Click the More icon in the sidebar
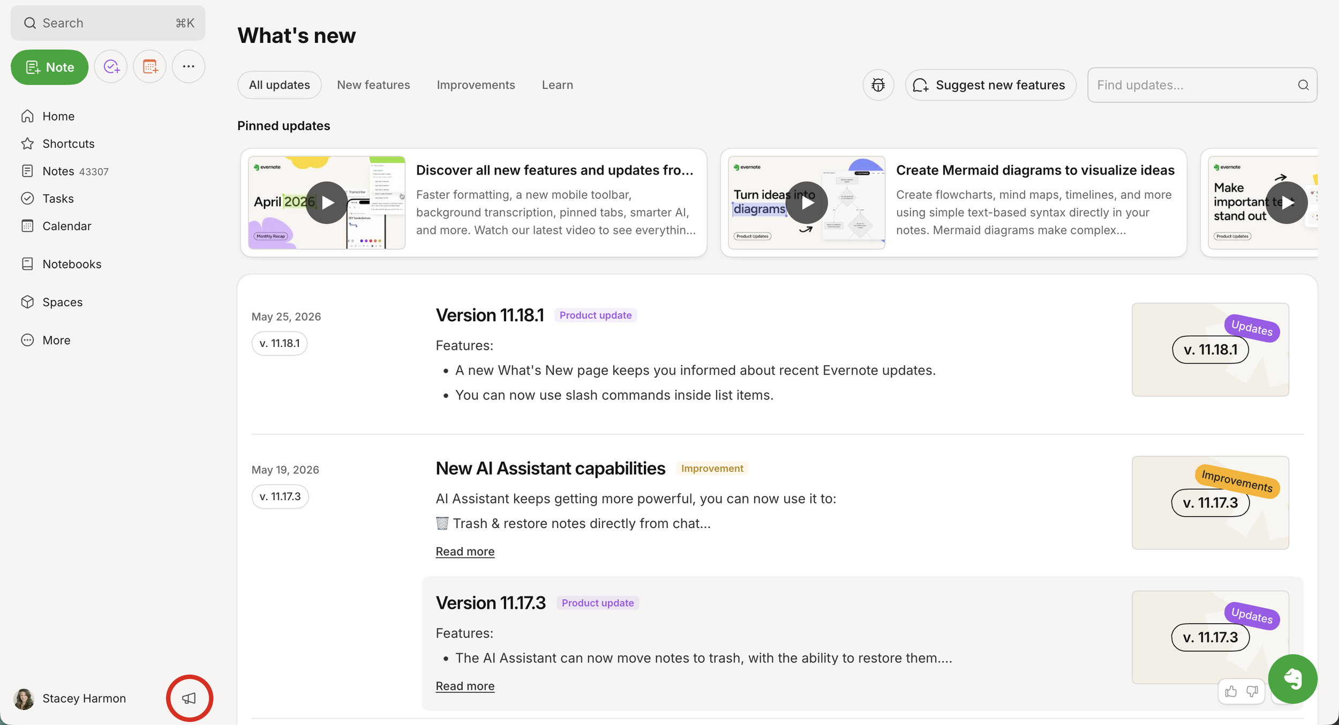The width and height of the screenshot is (1339, 725). tap(27, 340)
